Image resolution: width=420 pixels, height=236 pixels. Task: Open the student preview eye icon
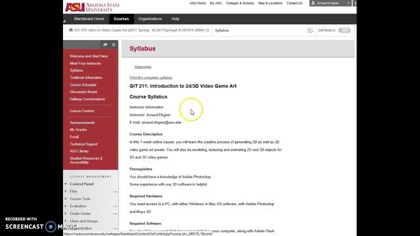pyautogui.click(x=310, y=31)
